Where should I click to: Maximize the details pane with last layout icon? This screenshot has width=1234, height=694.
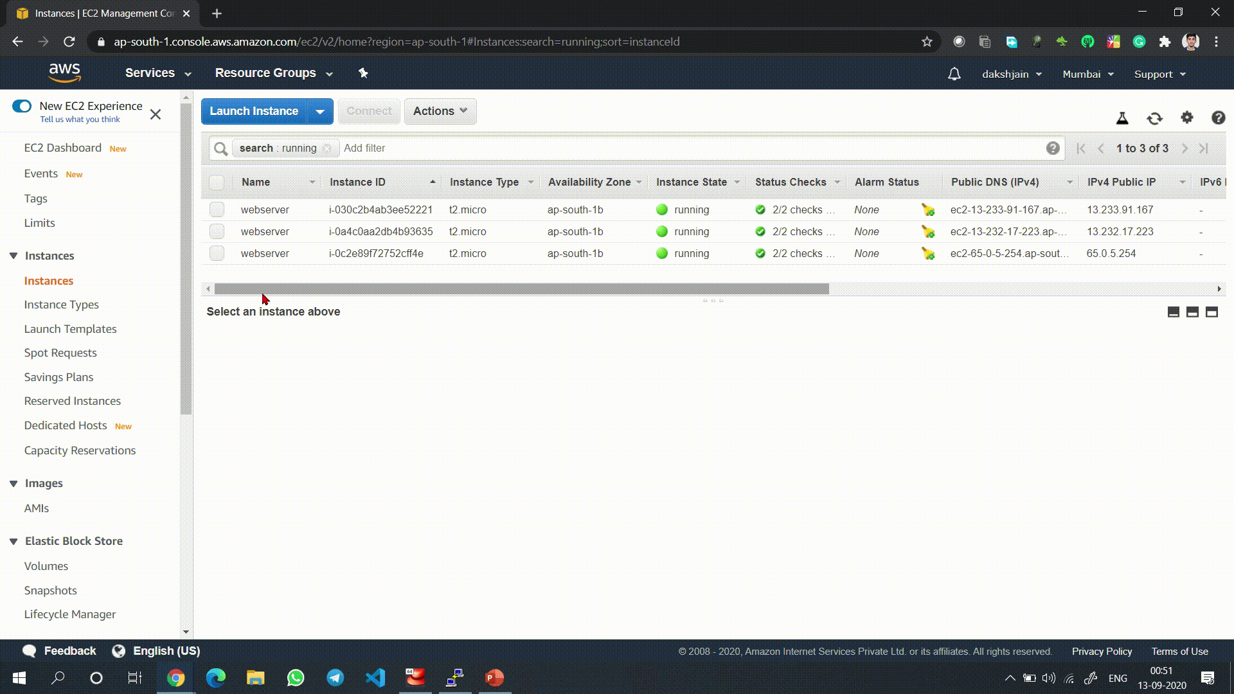click(x=1212, y=312)
